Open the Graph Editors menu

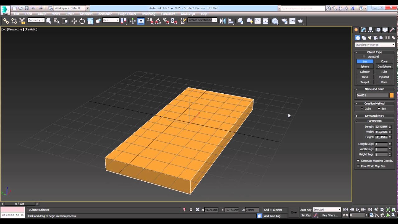click(127, 14)
